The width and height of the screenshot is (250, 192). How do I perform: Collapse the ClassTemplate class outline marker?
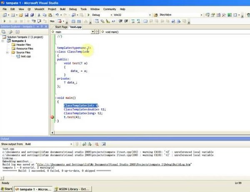click(55, 52)
